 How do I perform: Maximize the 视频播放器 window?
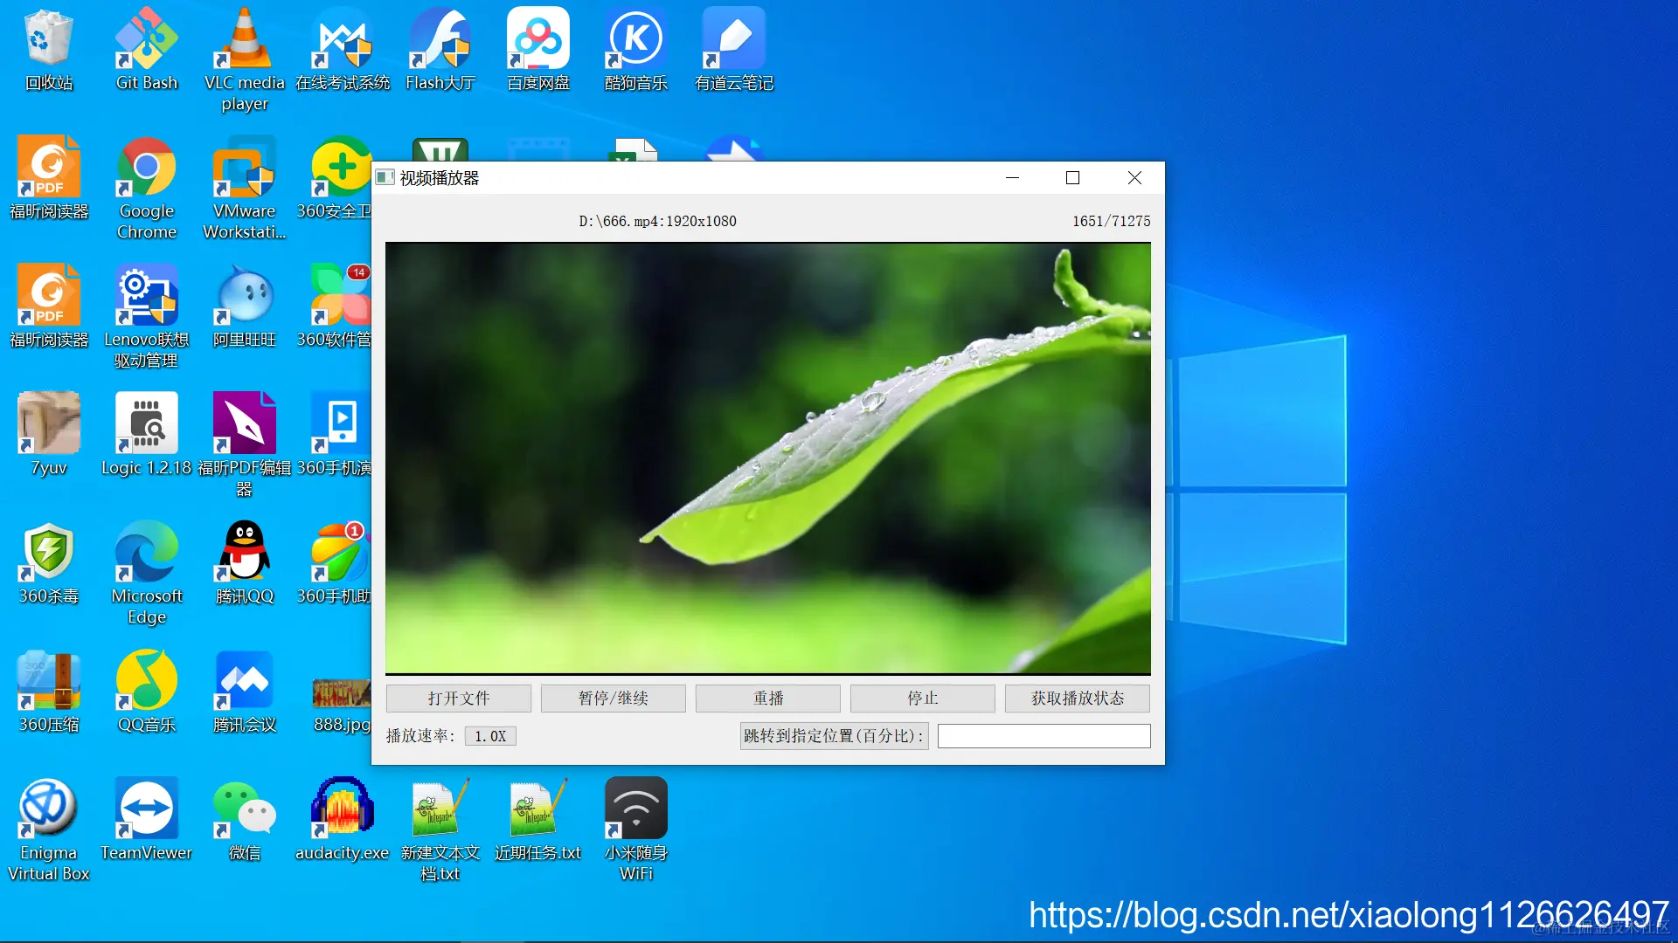coord(1072,178)
